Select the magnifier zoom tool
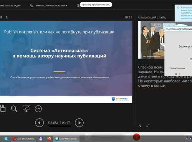The image size is (192, 142). [14, 109]
